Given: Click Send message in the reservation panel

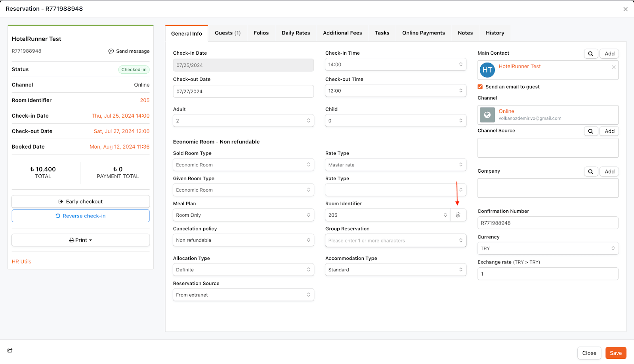Looking at the screenshot, I should click(129, 51).
